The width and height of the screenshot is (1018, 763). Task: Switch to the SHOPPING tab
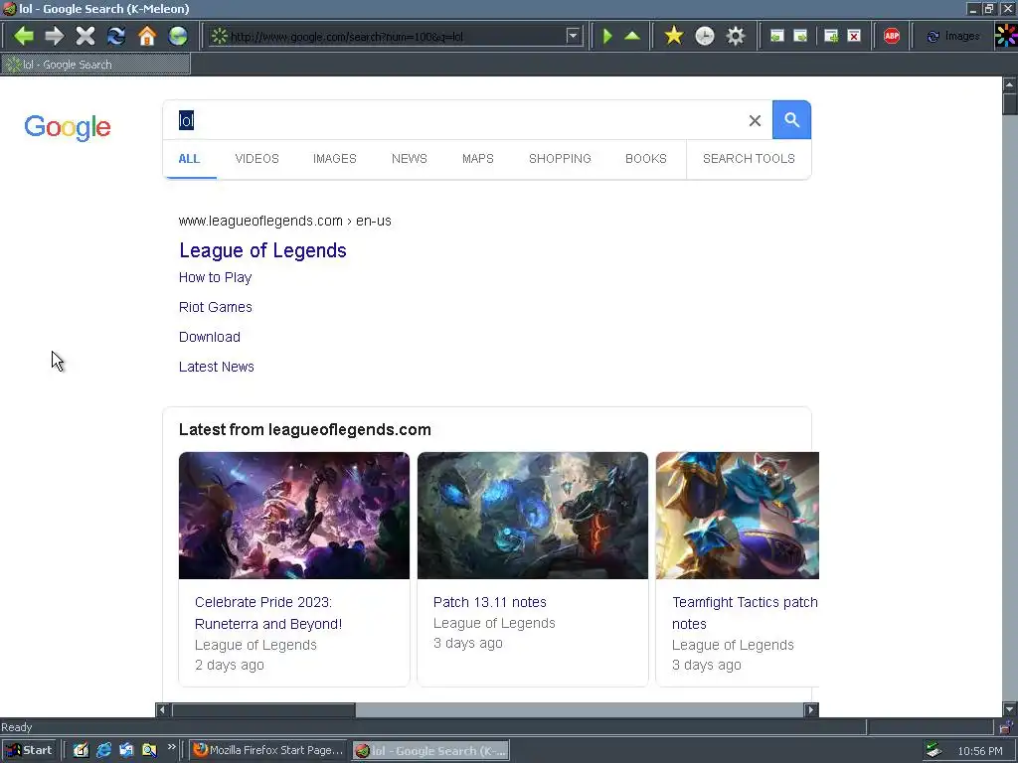coord(560,159)
